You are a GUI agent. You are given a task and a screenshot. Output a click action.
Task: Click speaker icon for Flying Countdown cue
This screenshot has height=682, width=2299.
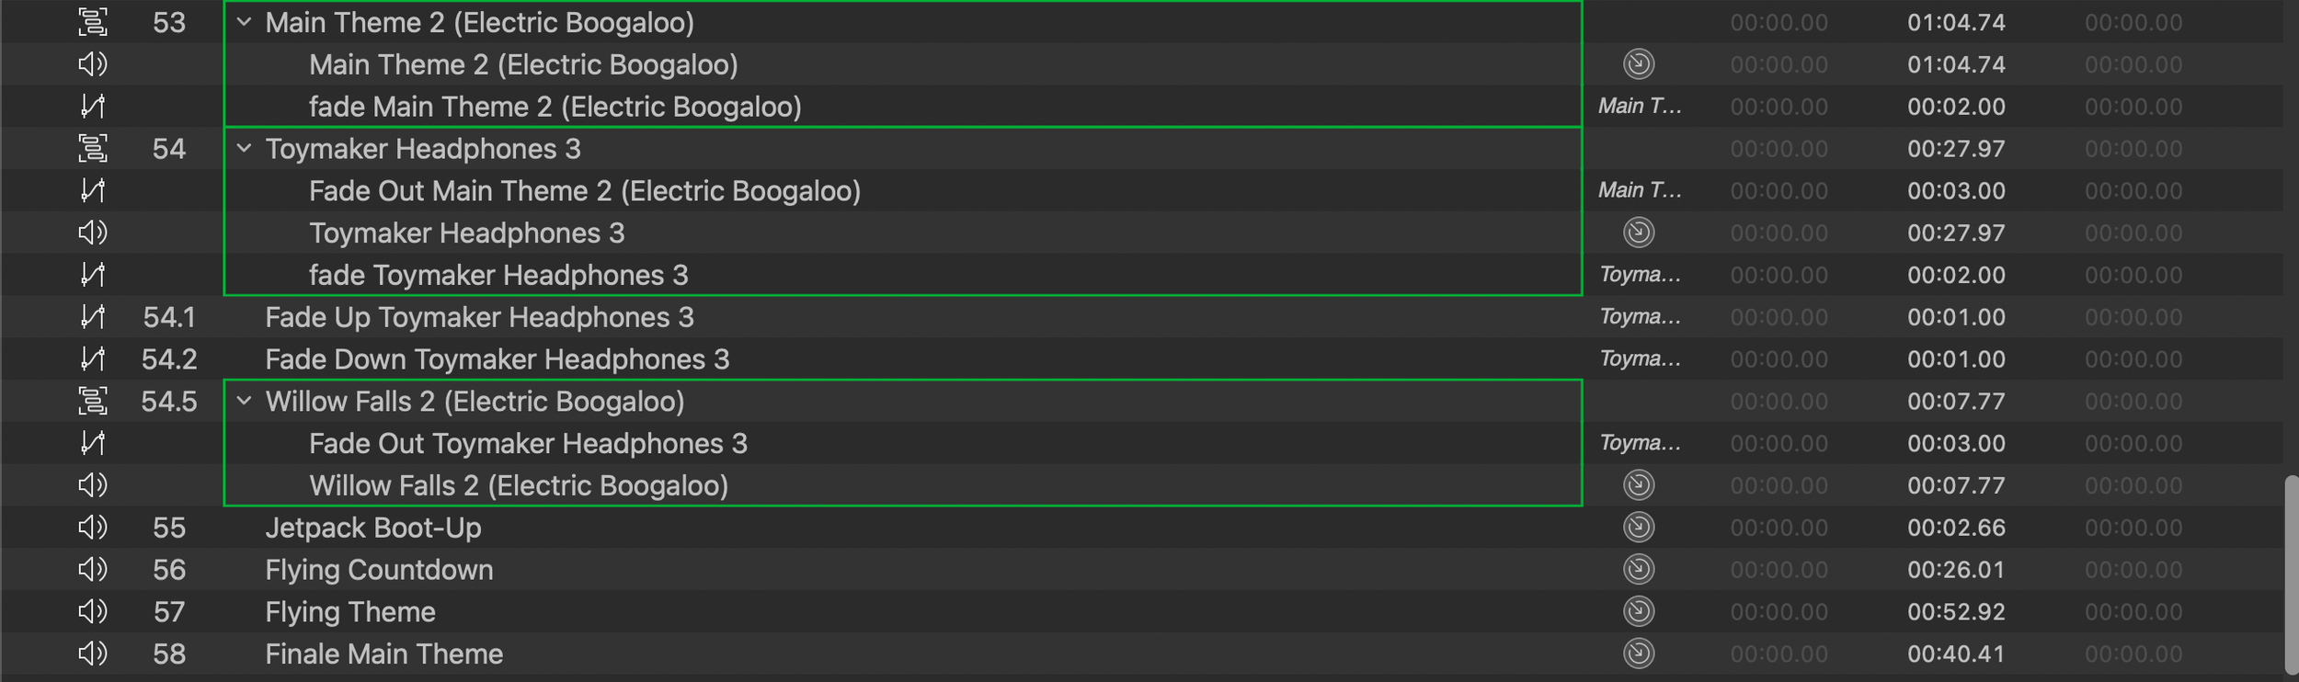point(93,569)
